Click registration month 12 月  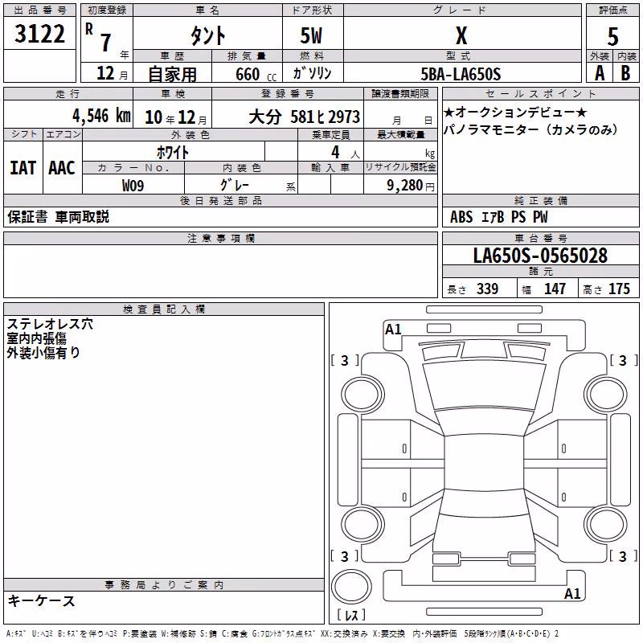click(113, 73)
